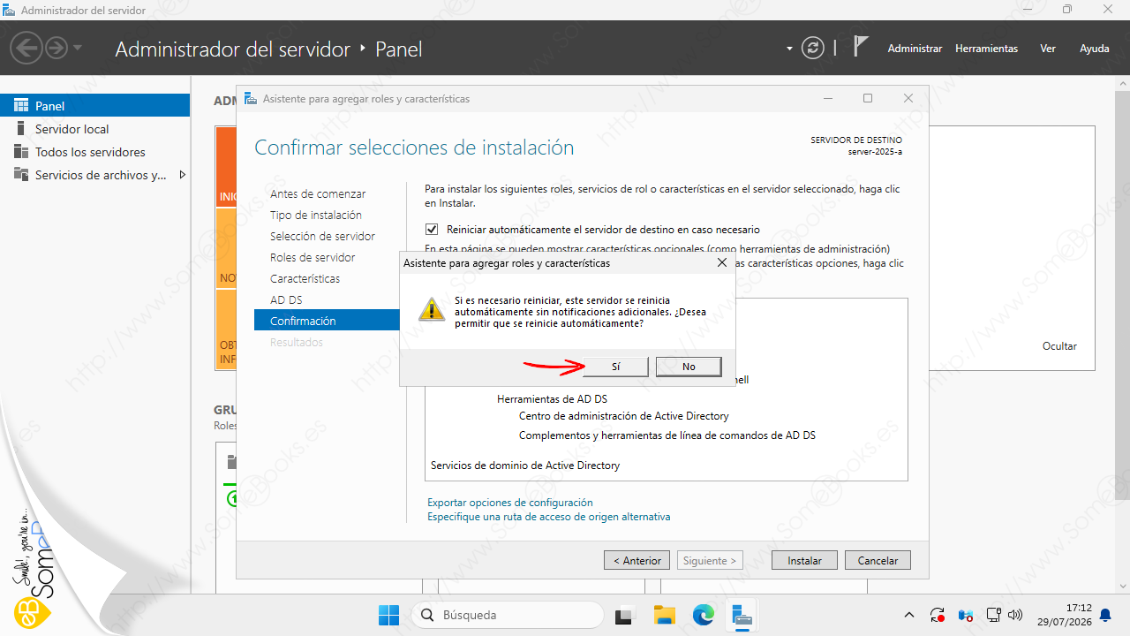The width and height of the screenshot is (1130, 636).
Task: Click Sí to allow automatic restart
Action: [x=615, y=367]
